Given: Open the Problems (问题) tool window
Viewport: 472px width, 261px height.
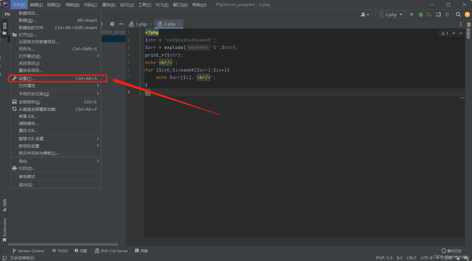Looking at the screenshot, I should click(81, 251).
